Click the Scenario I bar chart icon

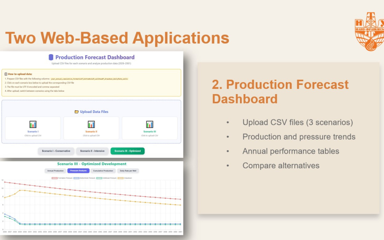(33, 124)
